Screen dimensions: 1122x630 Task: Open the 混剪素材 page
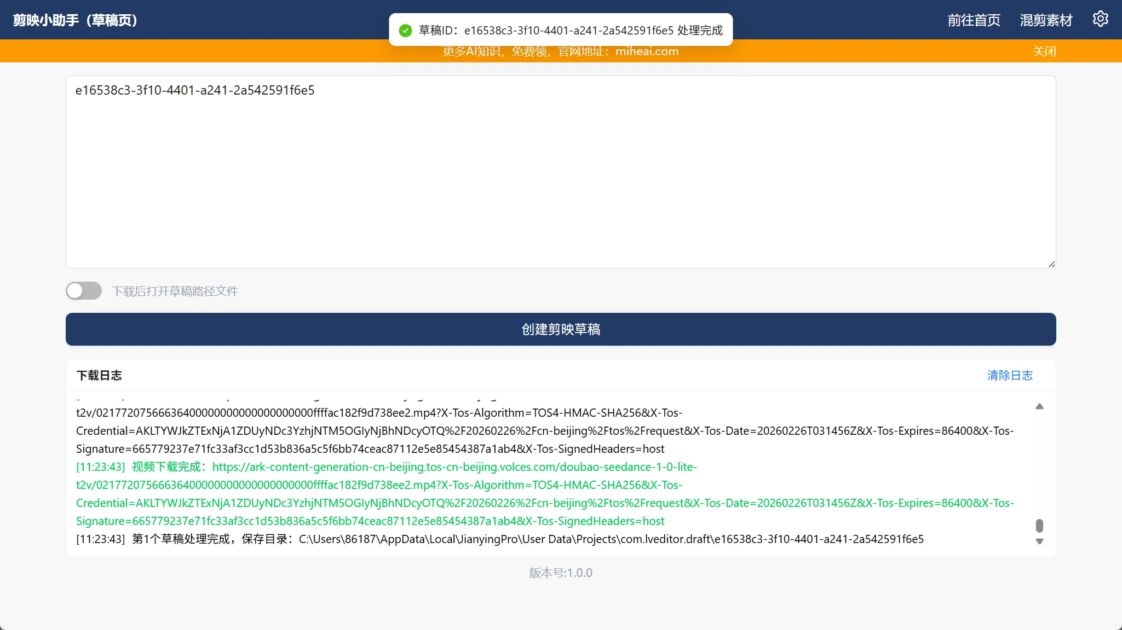[x=1046, y=20]
